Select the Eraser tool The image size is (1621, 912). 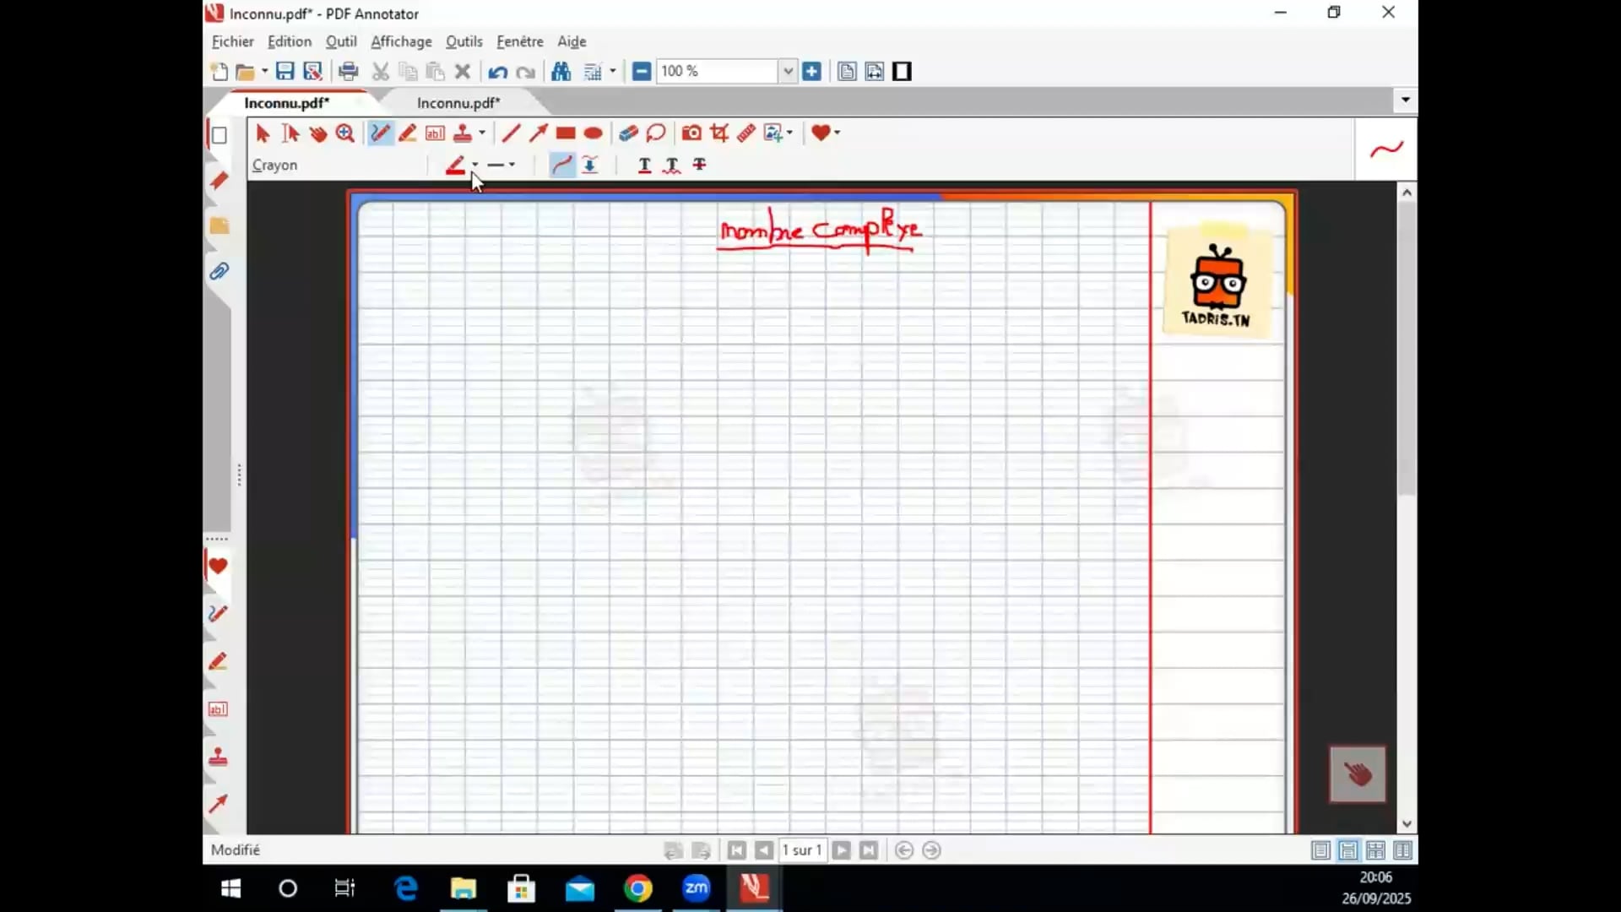coord(628,133)
